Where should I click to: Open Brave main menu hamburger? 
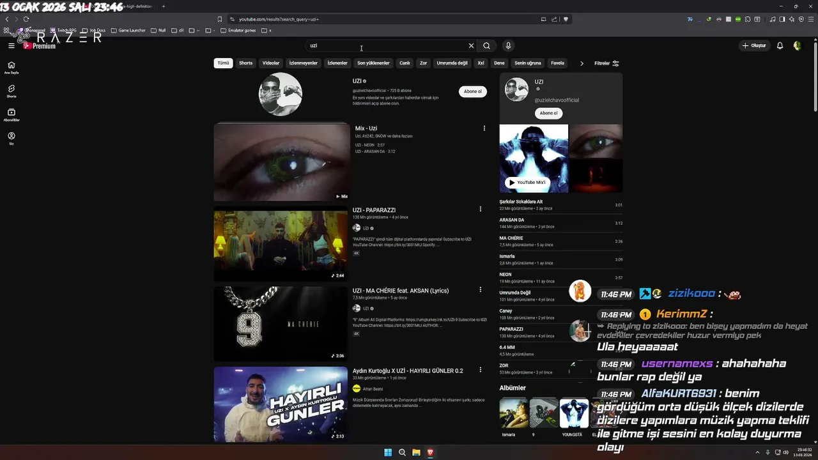pos(811,19)
